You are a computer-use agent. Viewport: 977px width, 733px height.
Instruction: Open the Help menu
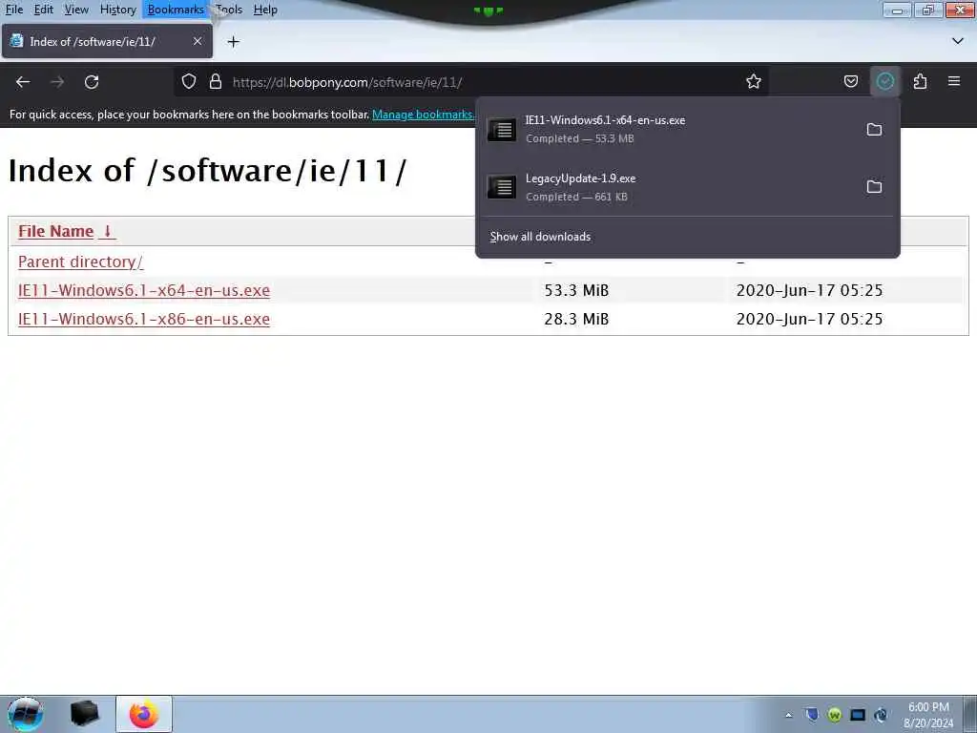(265, 10)
